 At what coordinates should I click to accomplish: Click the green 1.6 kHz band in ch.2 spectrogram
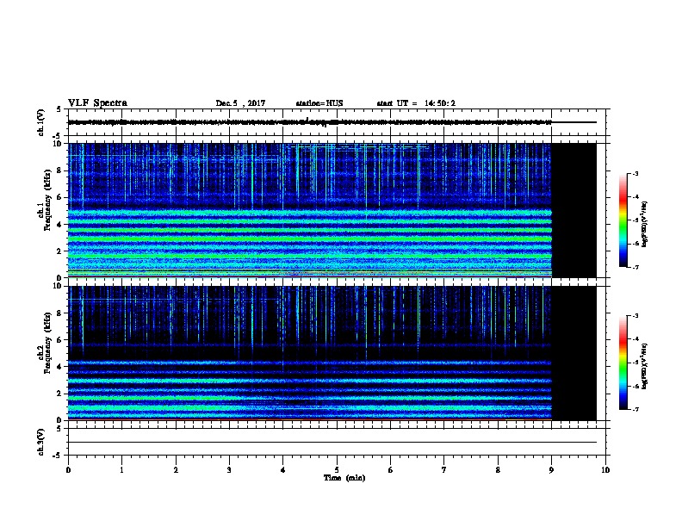[310, 398]
